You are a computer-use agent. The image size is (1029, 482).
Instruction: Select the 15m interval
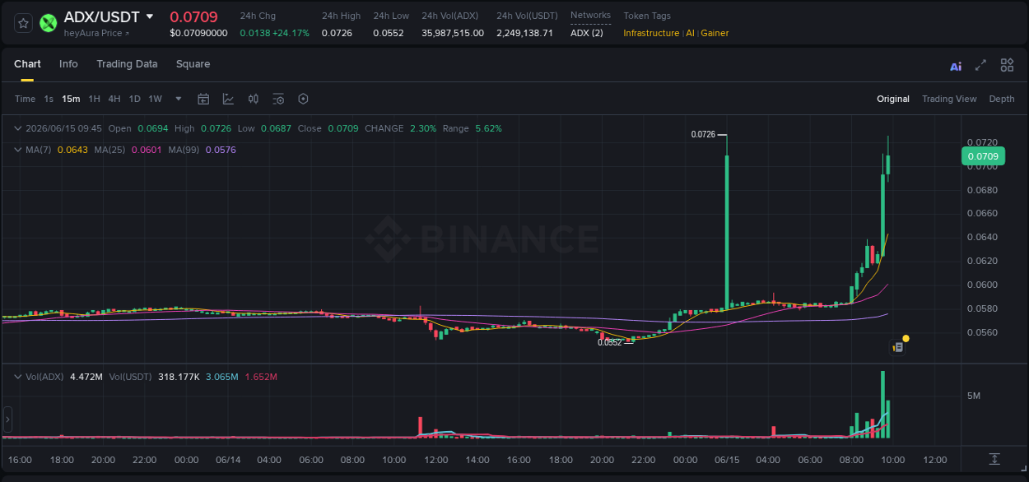(x=71, y=99)
